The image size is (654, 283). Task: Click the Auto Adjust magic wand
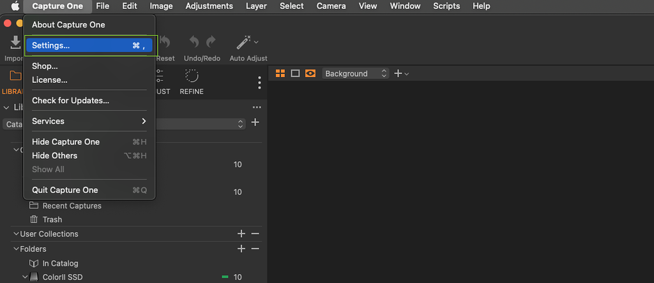[x=243, y=42]
